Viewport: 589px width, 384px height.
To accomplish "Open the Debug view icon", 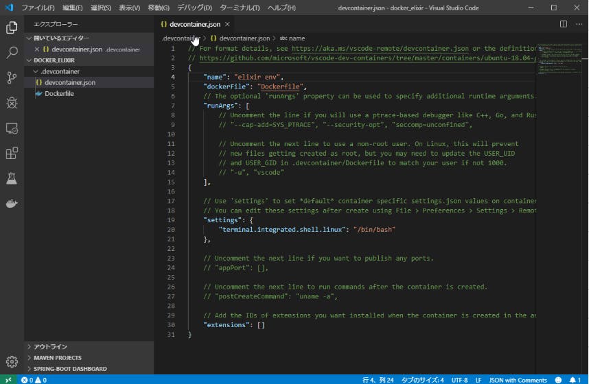I will [x=12, y=103].
